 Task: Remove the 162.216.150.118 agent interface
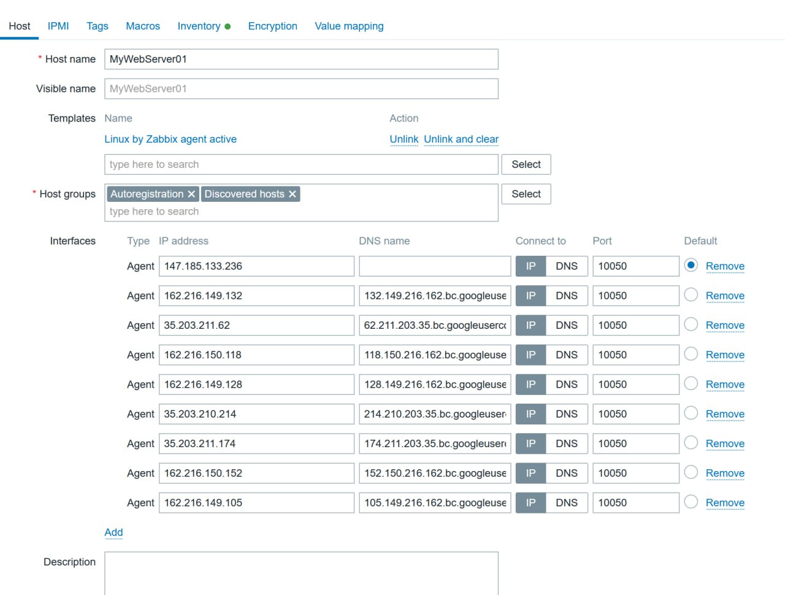click(x=725, y=355)
